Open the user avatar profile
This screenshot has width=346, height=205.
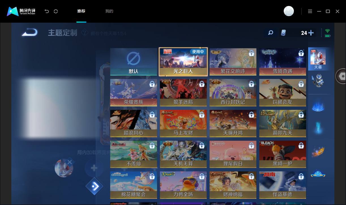(x=289, y=11)
